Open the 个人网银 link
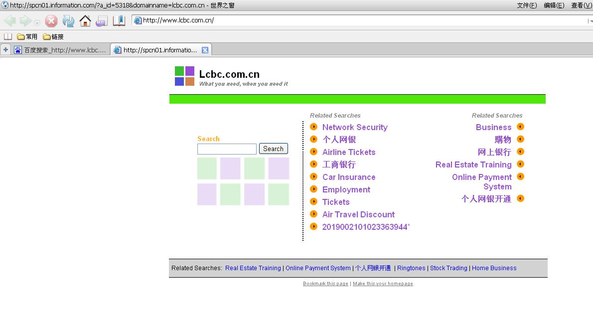This screenshot has height=330, width=593. pyautogui.click(x=339, y=140)
